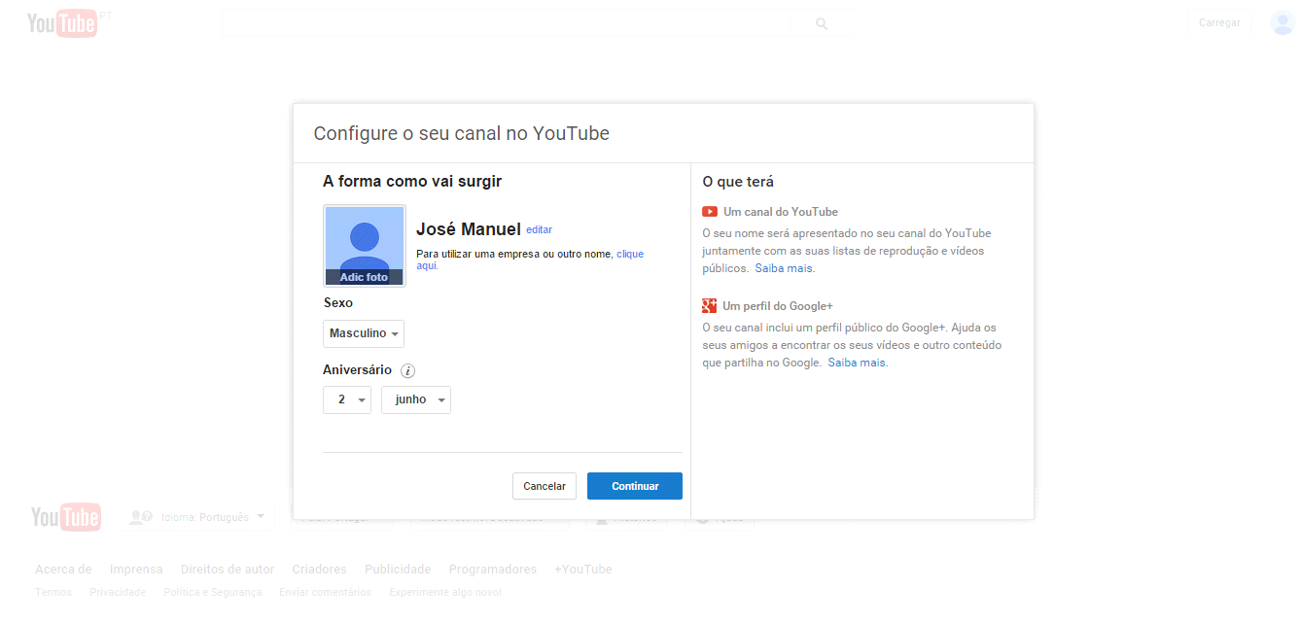Click the 'José Manuel' name text
Screen dimensions: 1300x624
469,229
